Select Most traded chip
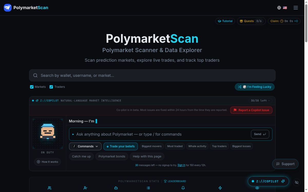Viewport: 308px width, 192px height. pyautogui.click(x=175, y=146)
